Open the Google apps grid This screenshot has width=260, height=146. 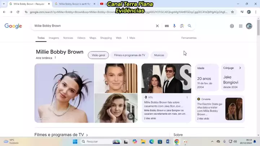click(x=240, y=26)
